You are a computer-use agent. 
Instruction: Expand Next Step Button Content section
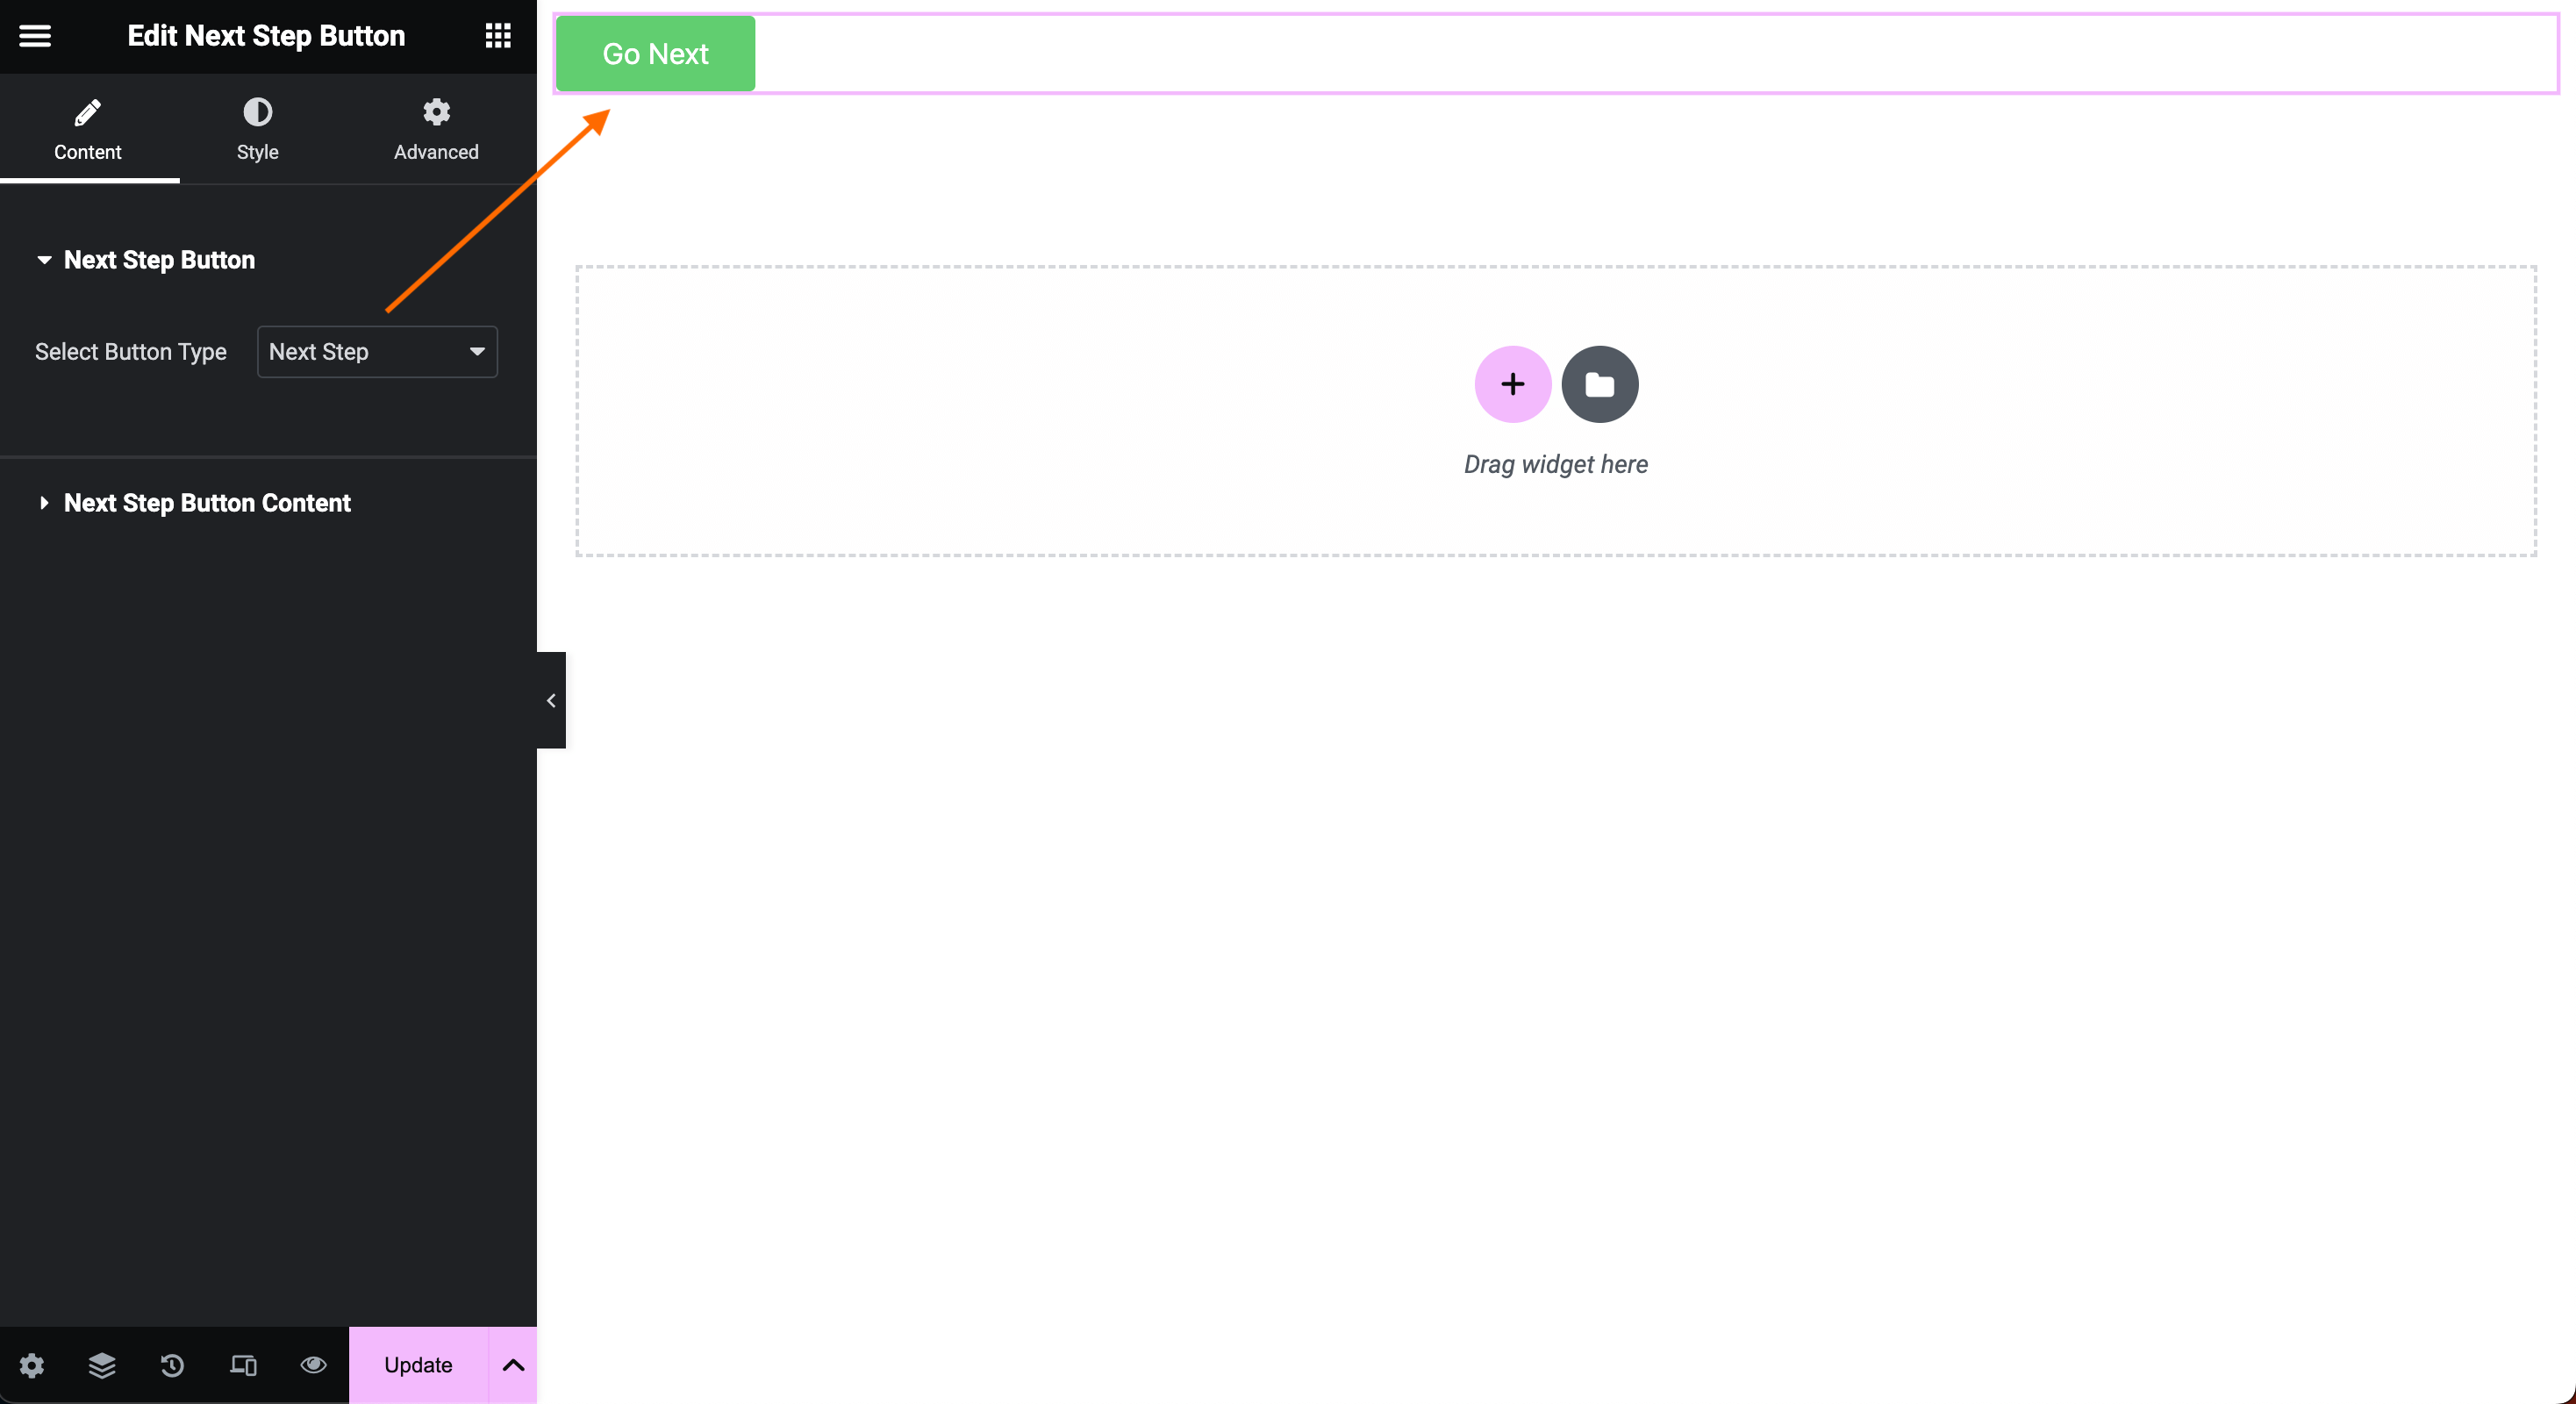pyautogui.click(x=207, y=503)
